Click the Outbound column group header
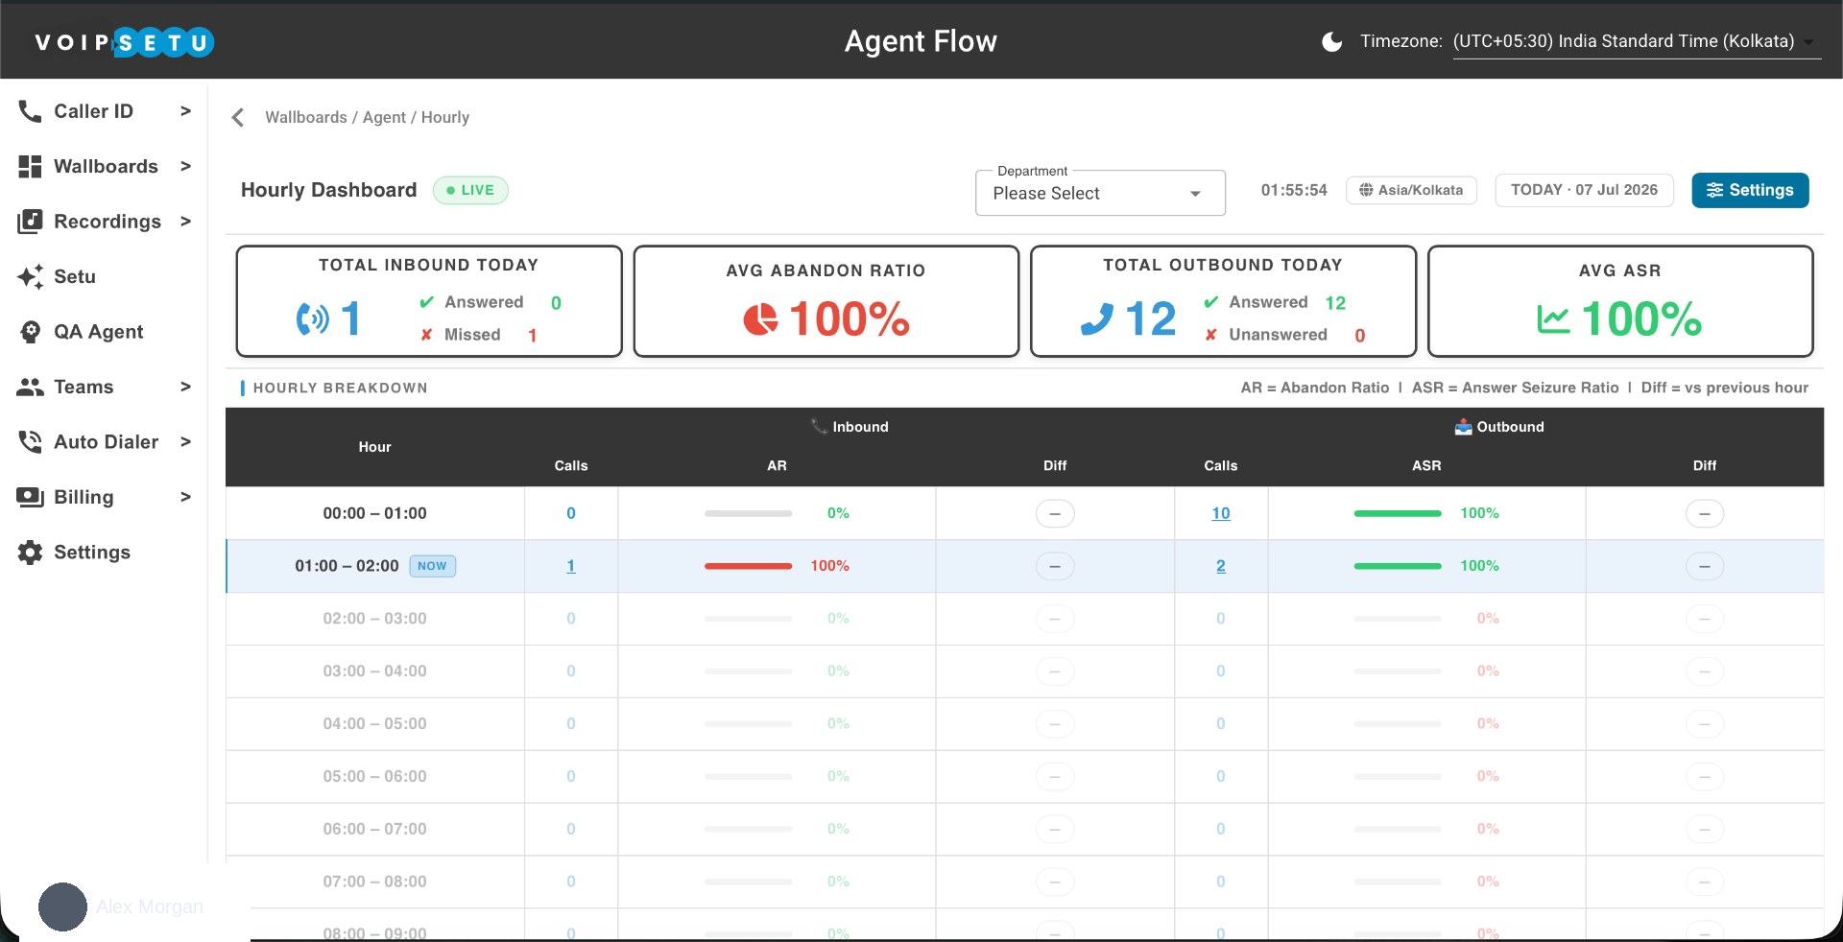 click(1499, 427)
